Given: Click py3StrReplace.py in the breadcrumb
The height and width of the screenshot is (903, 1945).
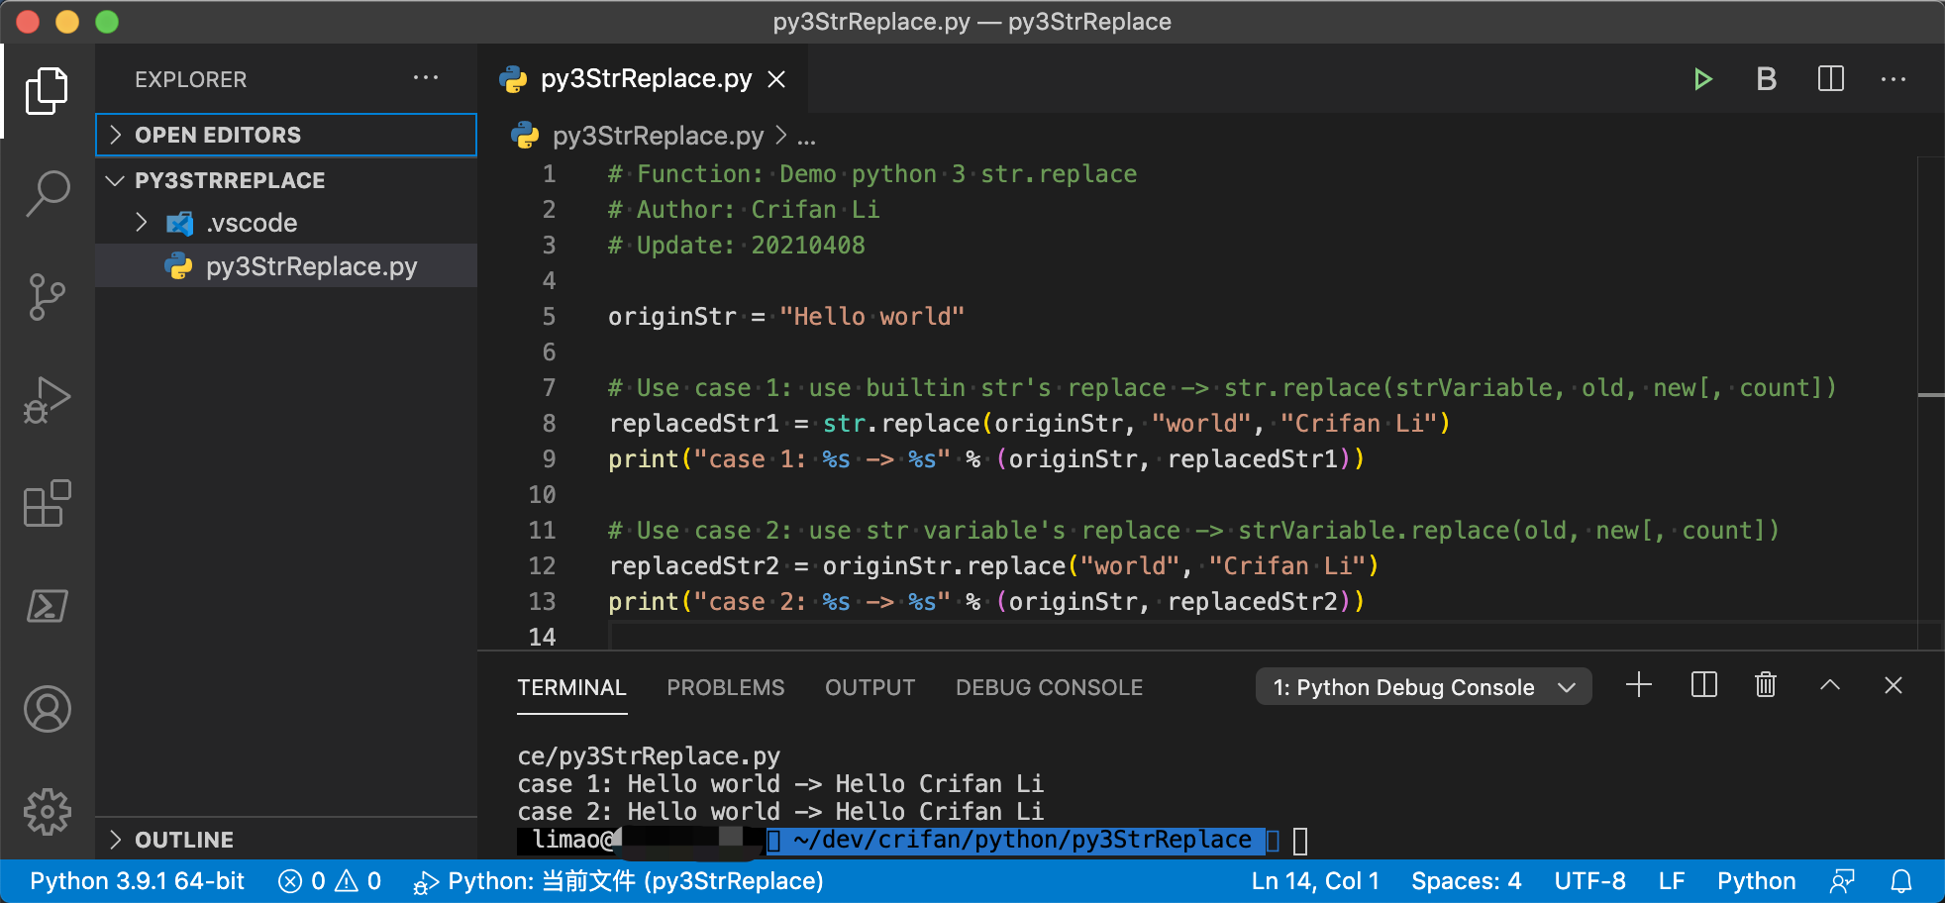Looking at the screenshot, I should click(658, 136).
